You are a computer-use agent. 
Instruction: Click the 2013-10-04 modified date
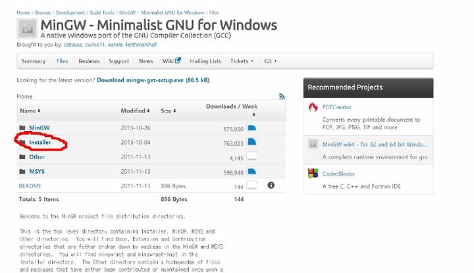[x=136, y=142]
